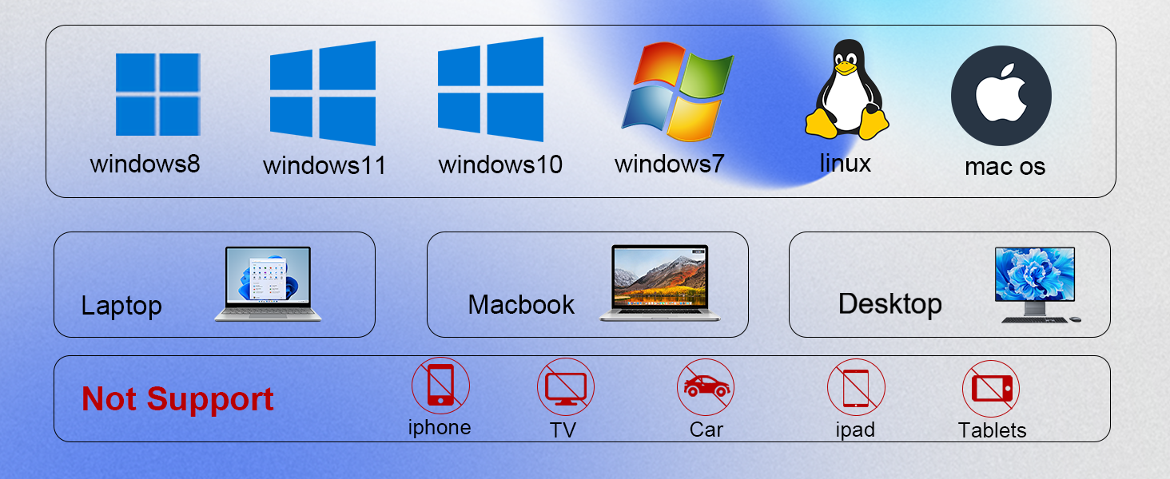Click the "Desktop" text

click(890, 304)
